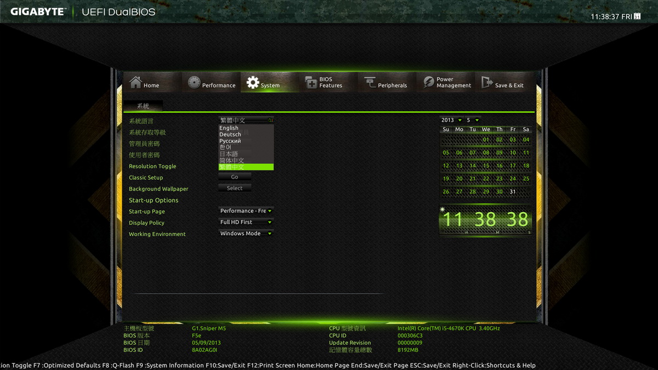Click the sun icon beside the clock
658x370 pixels.
coord(442,209)
